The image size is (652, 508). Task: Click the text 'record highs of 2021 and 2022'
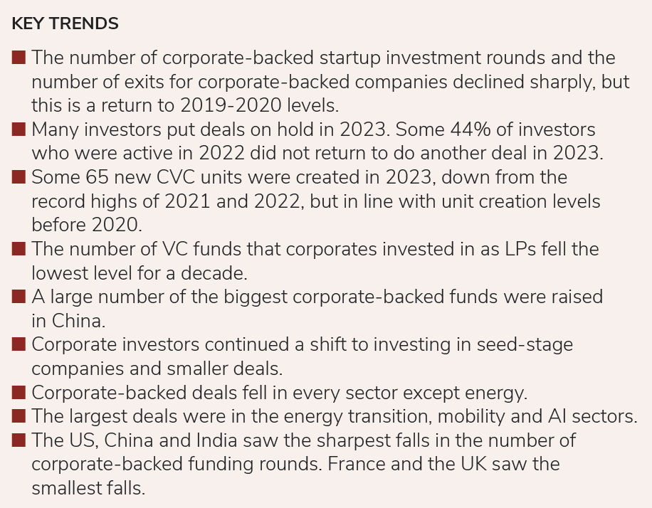click(x=169, y=201)
